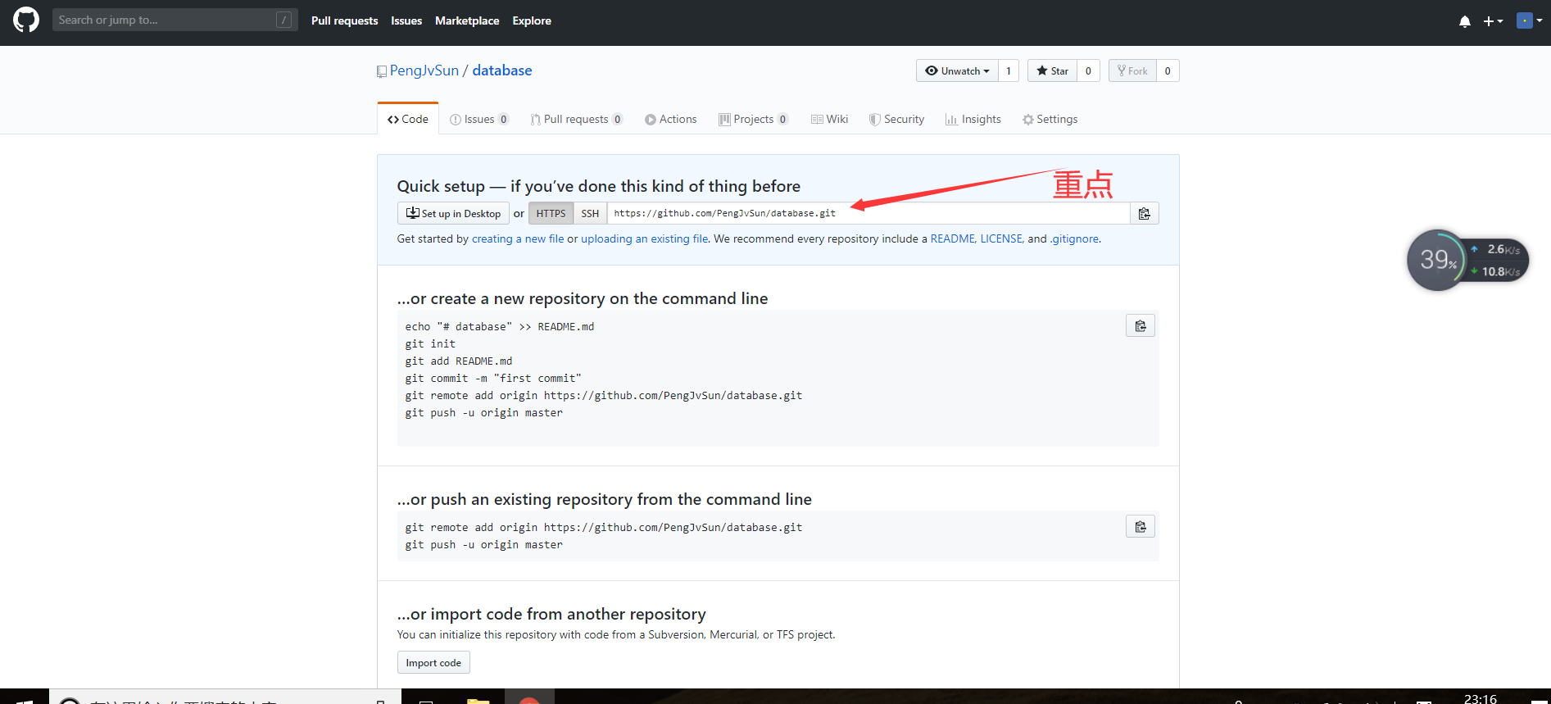Open the Actions tab
Viewport: 1551px width, 704px height.
[670, 119]
